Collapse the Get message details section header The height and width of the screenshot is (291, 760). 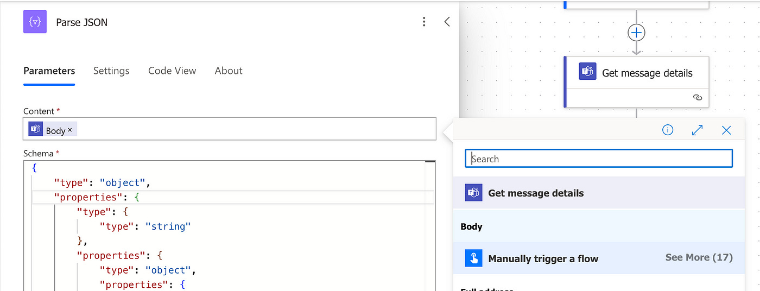[x=599, y=193]
